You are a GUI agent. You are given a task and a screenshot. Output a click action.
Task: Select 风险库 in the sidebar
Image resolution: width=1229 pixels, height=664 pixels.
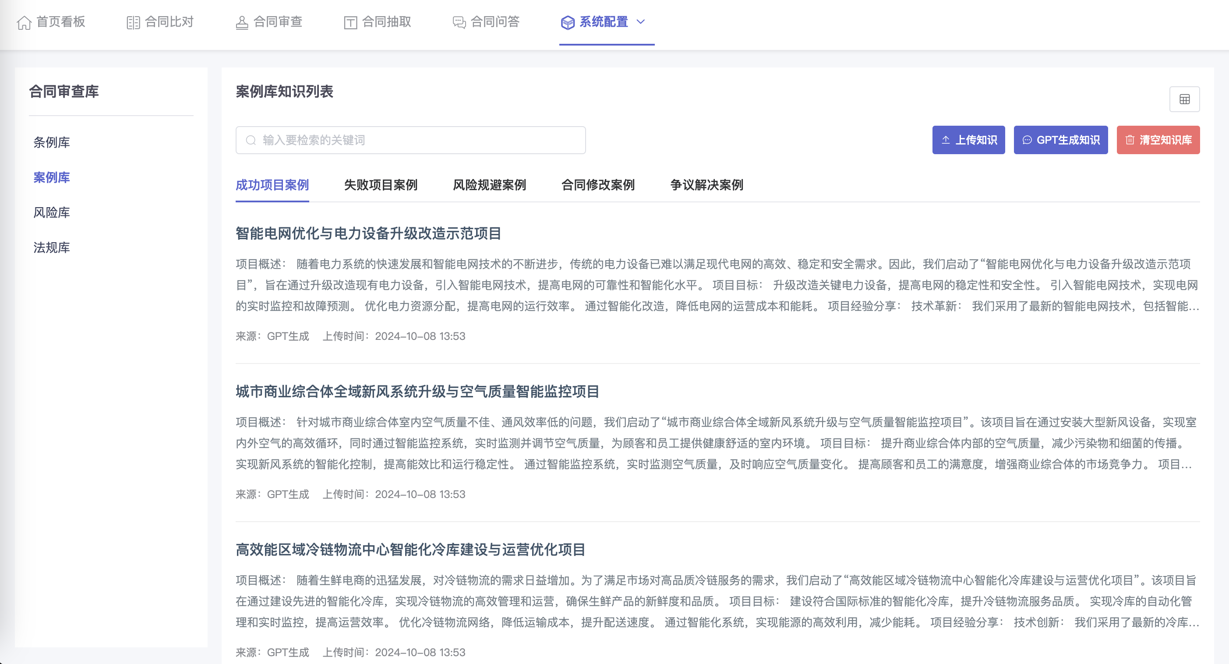tap(52, 212)
